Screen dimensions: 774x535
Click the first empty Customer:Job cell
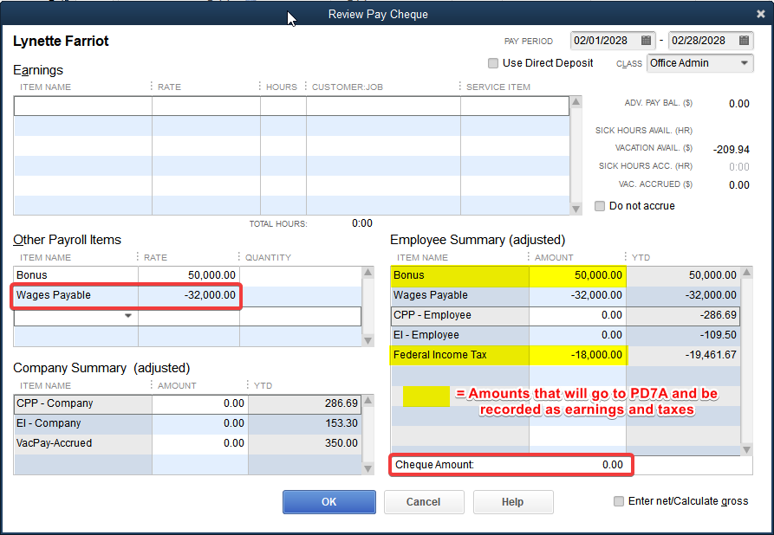[x=384, y=106]
